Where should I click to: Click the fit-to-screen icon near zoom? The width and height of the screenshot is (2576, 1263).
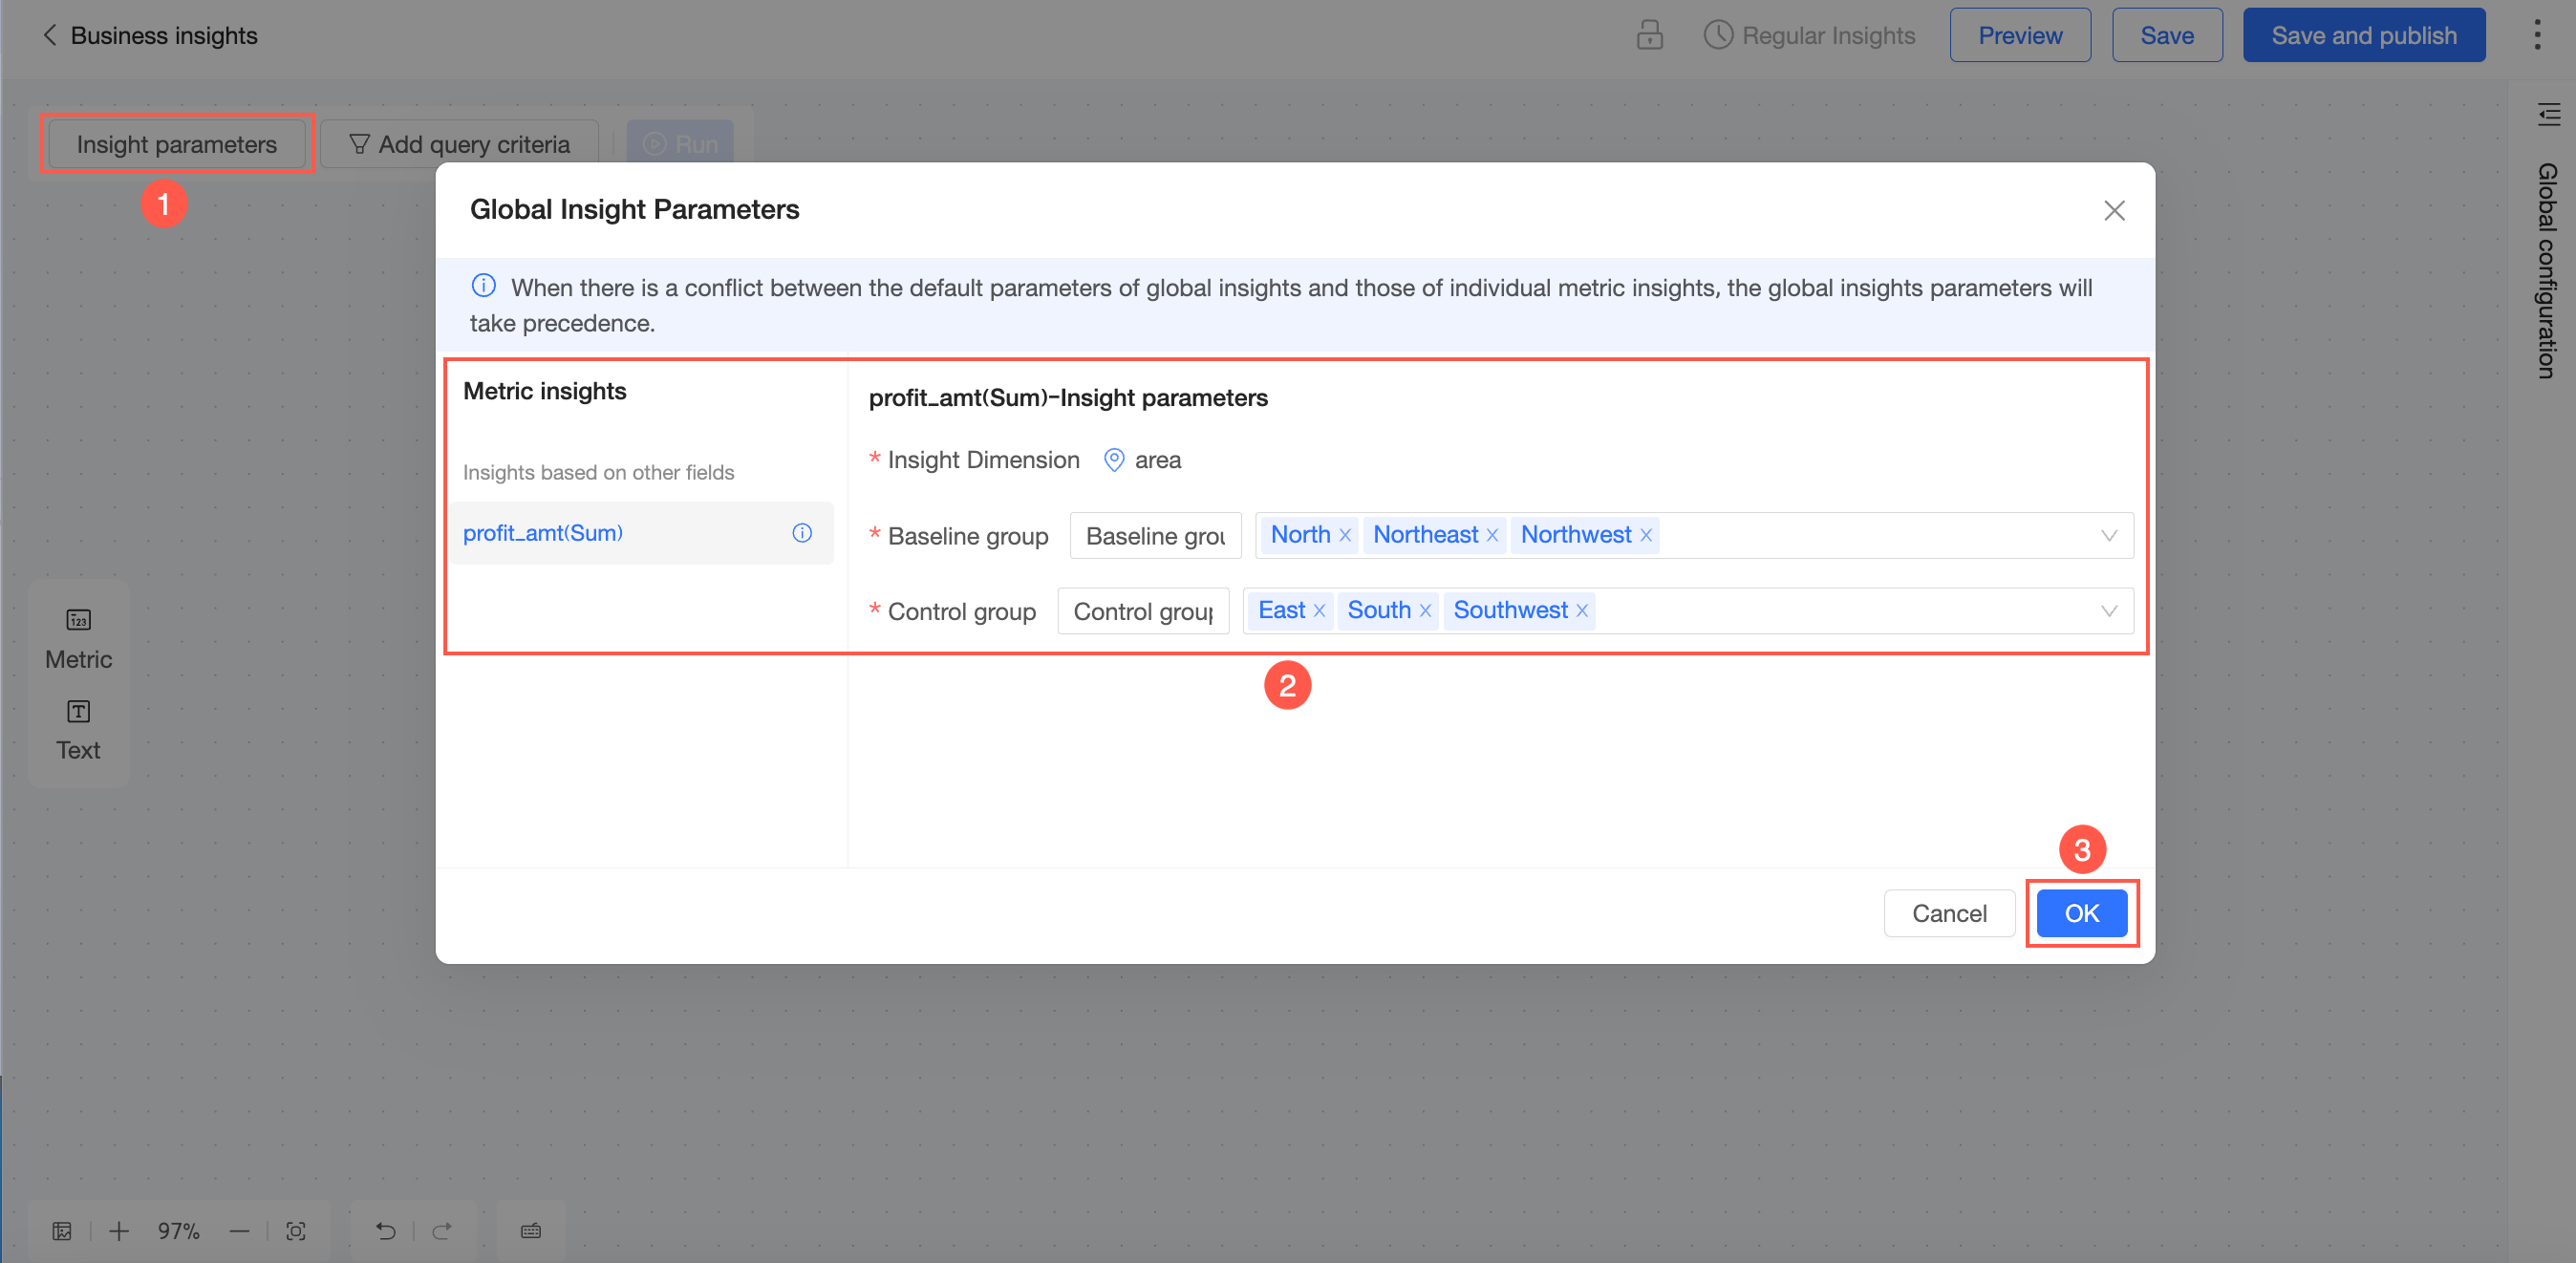pyautogui.click(x=296, y=1231)
